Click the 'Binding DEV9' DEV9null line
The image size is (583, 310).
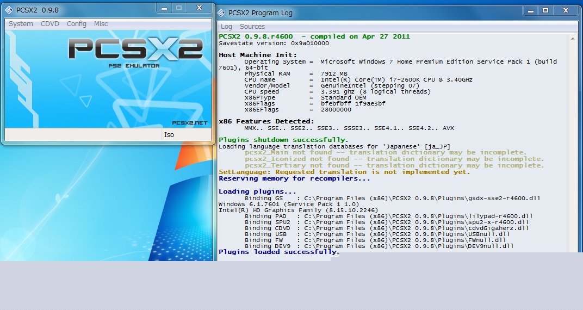coord(379,246)
